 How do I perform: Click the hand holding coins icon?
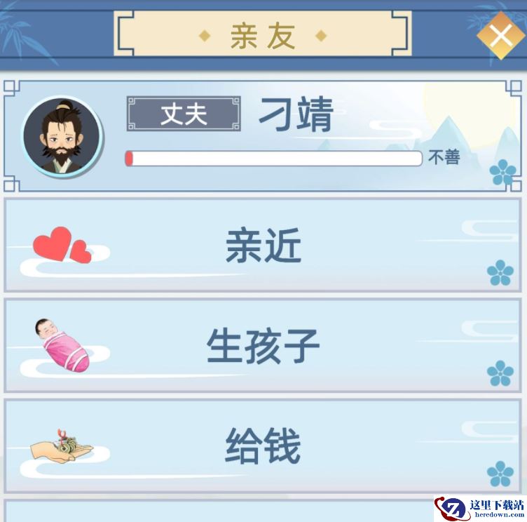pyautogui.click(x=62, y=446)
